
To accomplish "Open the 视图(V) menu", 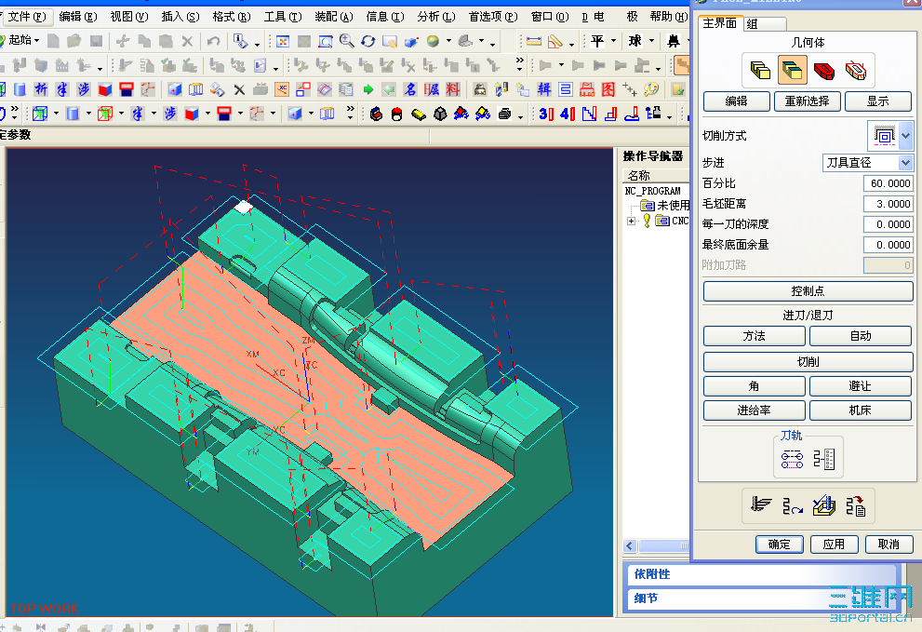I will pyautogui.click(x=129, y=17).
